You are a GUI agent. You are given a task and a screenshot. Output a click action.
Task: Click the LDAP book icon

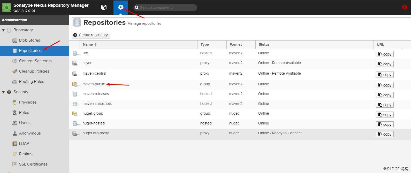pos(15,144)
